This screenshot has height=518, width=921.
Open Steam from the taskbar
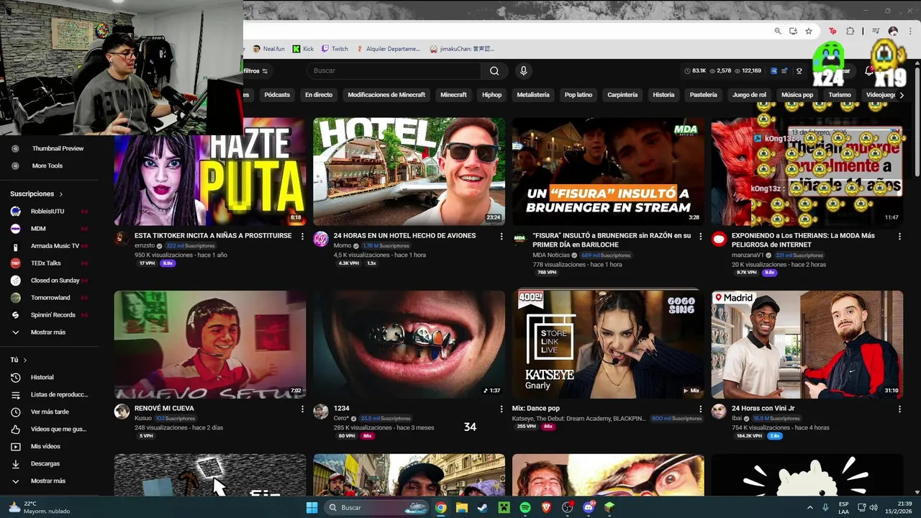click(483, 507)
